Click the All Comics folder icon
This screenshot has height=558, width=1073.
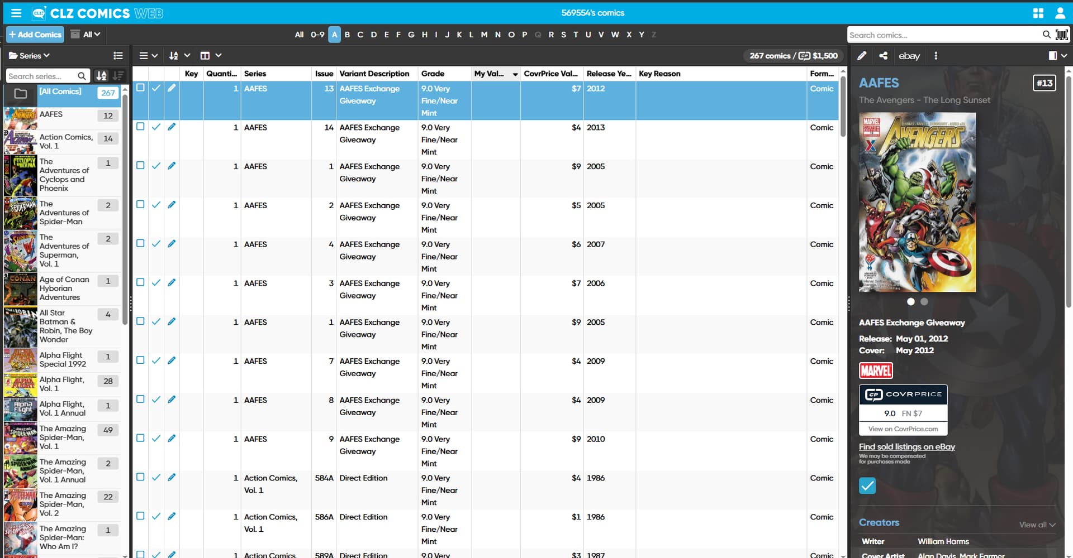click(21, 93)
